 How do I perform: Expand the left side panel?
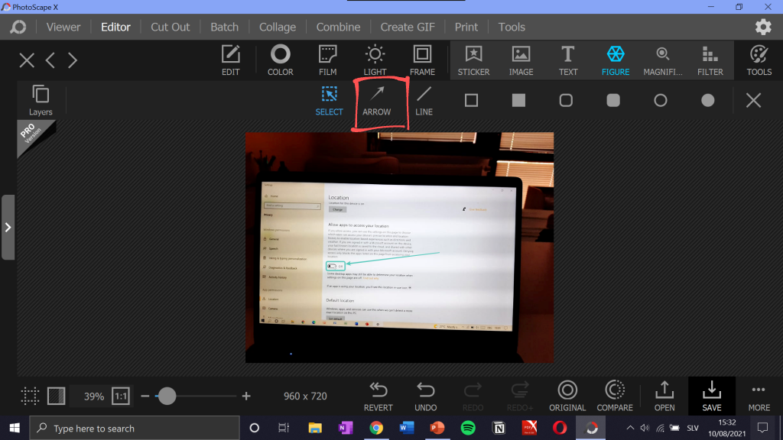8,228
